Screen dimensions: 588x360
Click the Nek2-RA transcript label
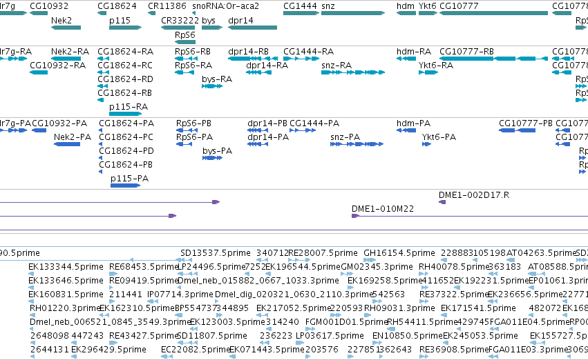(x=70, y=51)
